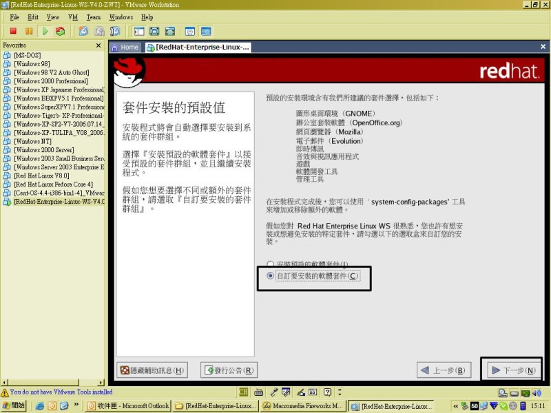The height and width of the screenshot is (413, 551).
Task: Click the speaker icon in VMware status bar
Action: pos(537,393)
